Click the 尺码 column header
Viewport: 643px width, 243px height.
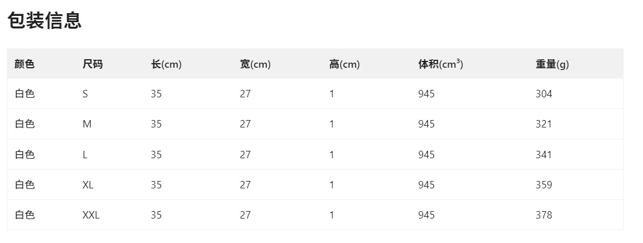point(93,64)
